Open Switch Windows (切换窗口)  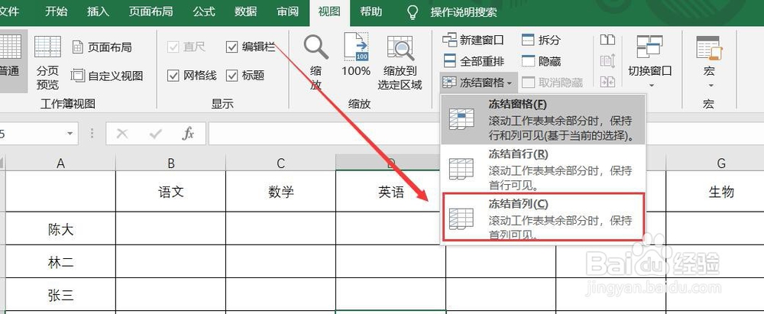649,63
